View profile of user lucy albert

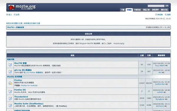point(160,66)
